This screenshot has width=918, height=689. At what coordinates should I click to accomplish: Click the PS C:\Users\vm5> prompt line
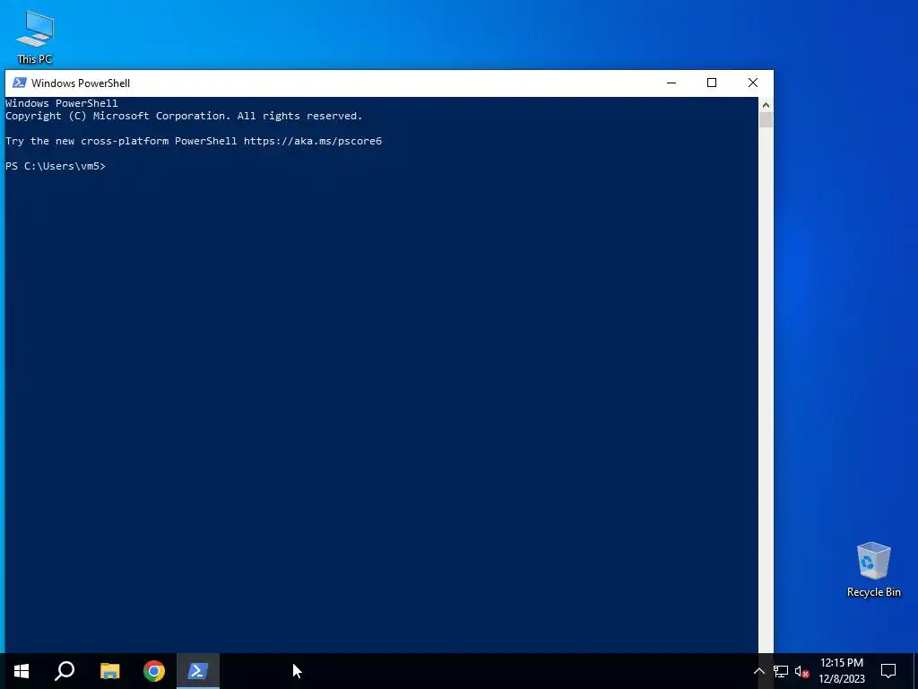[56, 166]
